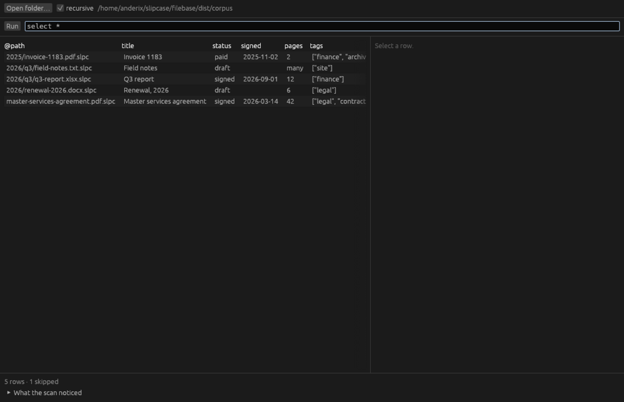The width and height of the screenshot is (624, 402).
Task: Focus the 'select *' query input field
Action: click(x=322, y=26)
